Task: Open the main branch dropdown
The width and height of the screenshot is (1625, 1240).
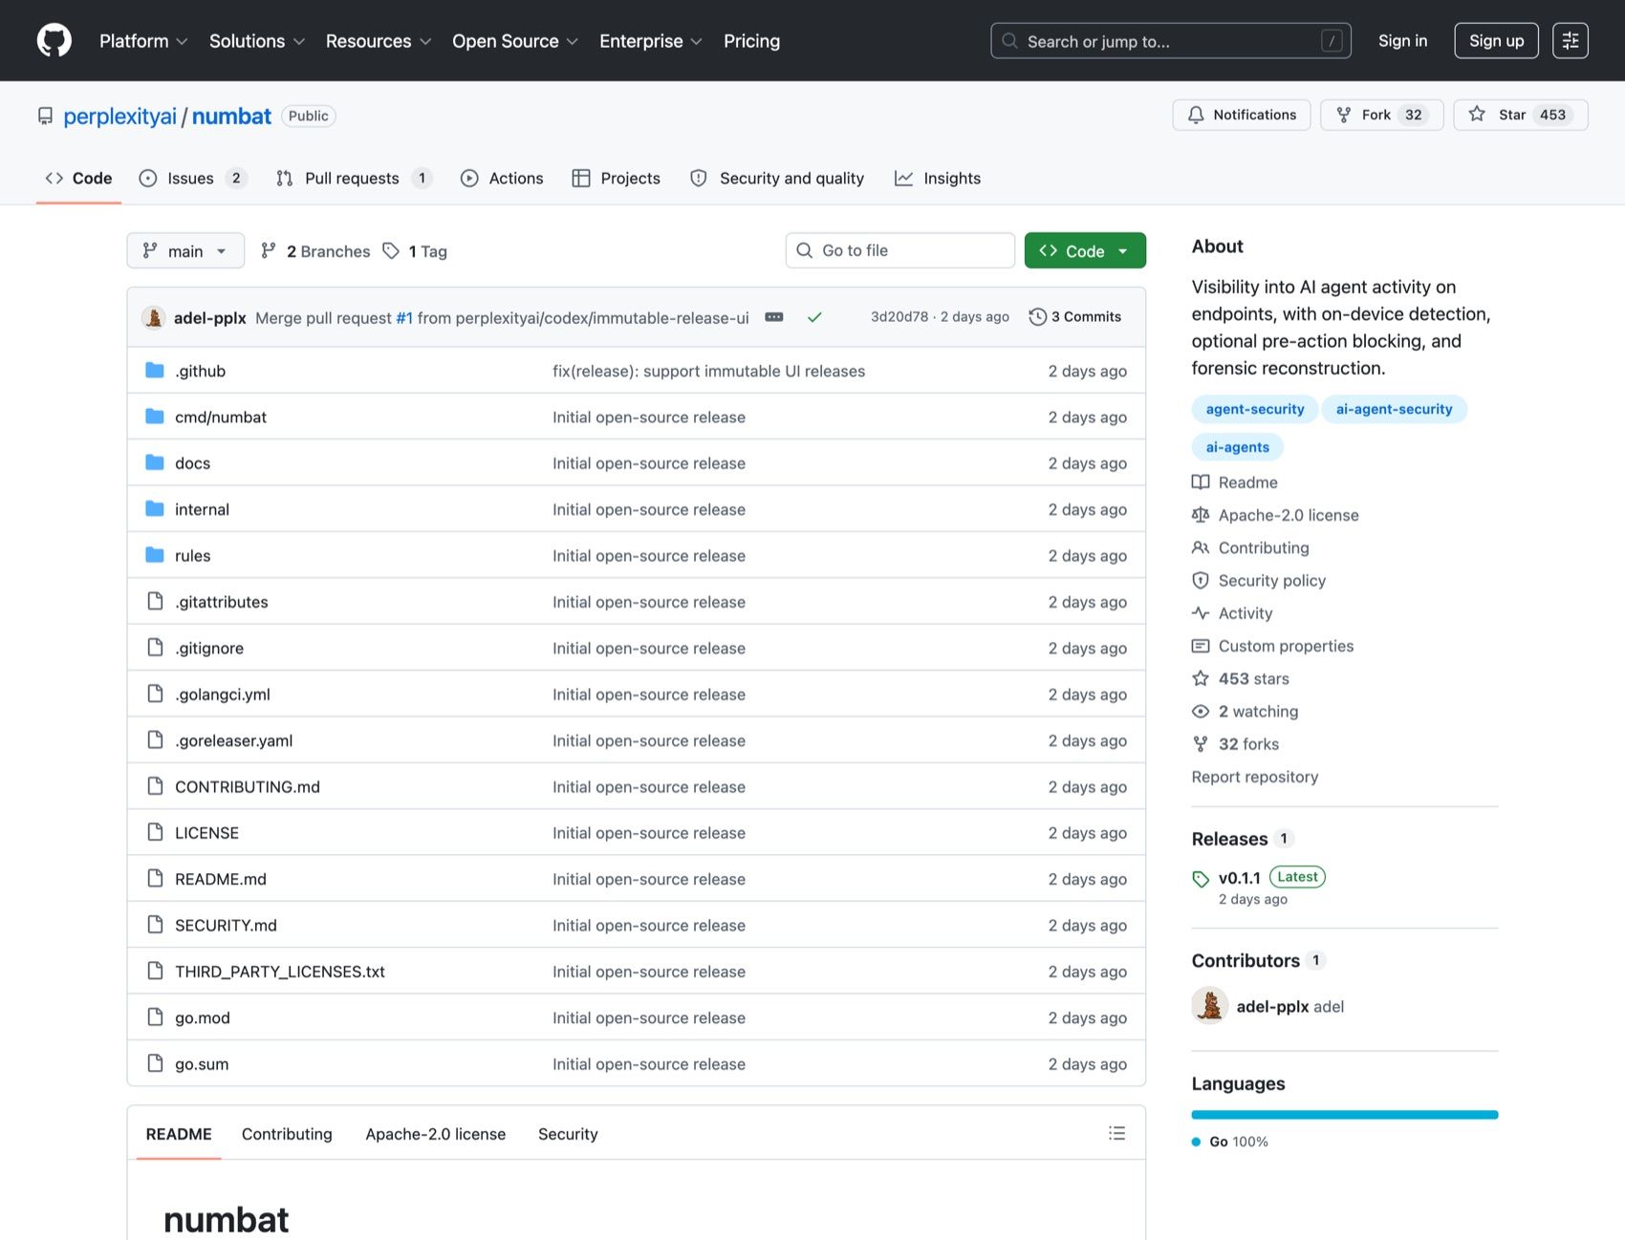Action: [x=185, y=251]
